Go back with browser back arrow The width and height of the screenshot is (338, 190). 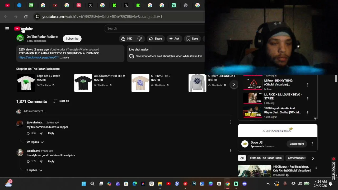coord(6,17)
